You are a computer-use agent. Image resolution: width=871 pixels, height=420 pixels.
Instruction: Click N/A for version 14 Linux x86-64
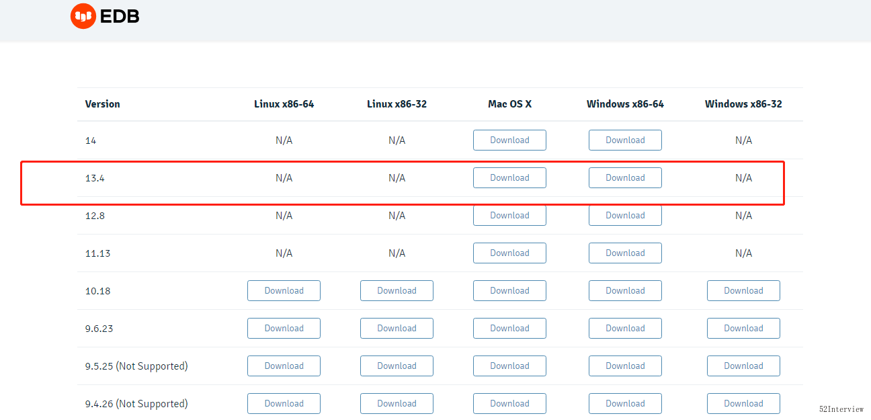(284, 140)
